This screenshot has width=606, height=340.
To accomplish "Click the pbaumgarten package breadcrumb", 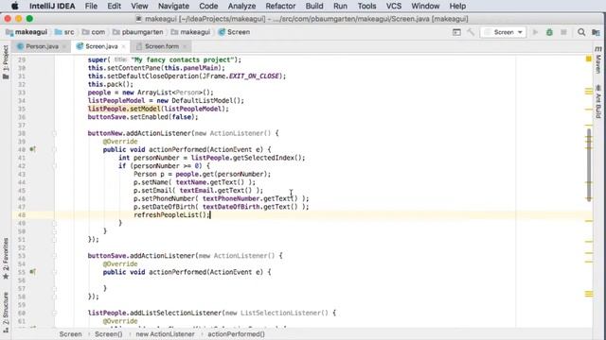I will [137, 32].
